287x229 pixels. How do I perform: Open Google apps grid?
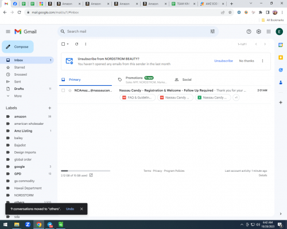click(x=269, y=31)
